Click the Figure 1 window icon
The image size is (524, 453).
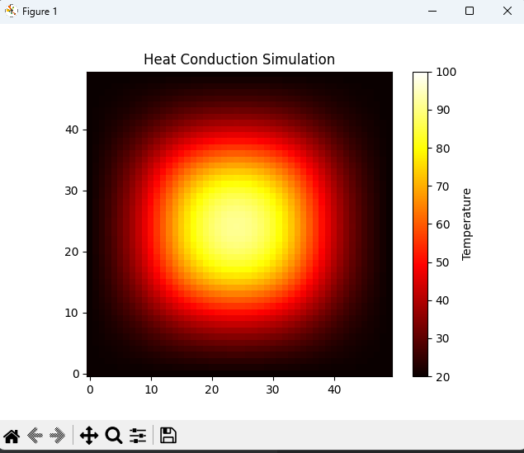tap(11, 11)
